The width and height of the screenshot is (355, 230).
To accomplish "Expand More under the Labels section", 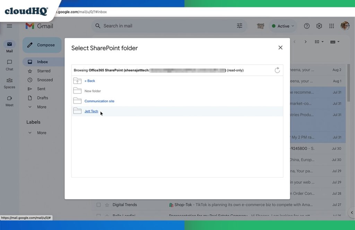I will [x=42, y=133].
